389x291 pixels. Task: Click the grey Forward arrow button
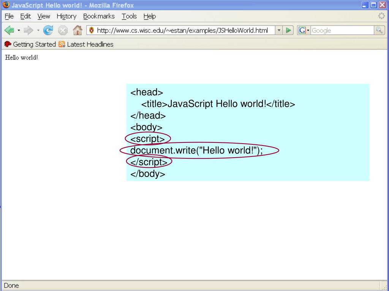[x=28, y=30]
